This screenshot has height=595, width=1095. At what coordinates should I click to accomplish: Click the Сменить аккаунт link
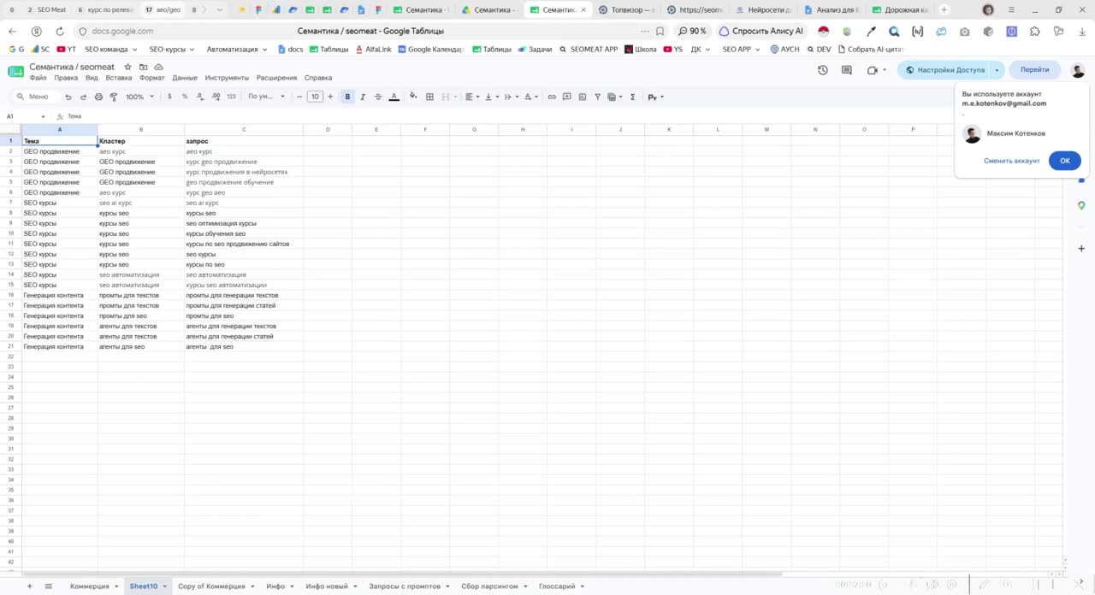(1011, 161)
